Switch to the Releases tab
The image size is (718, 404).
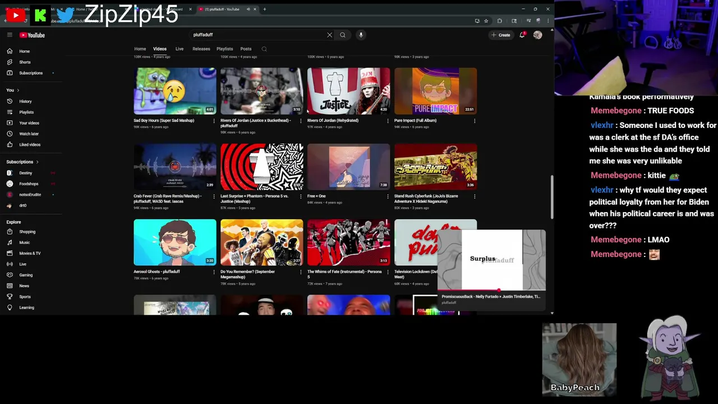201,49
